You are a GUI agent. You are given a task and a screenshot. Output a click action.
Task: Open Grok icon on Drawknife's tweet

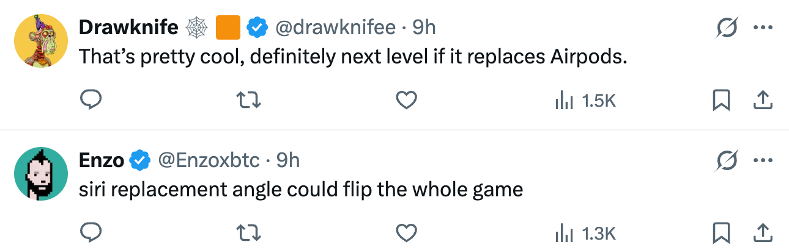tap(728, 27)
